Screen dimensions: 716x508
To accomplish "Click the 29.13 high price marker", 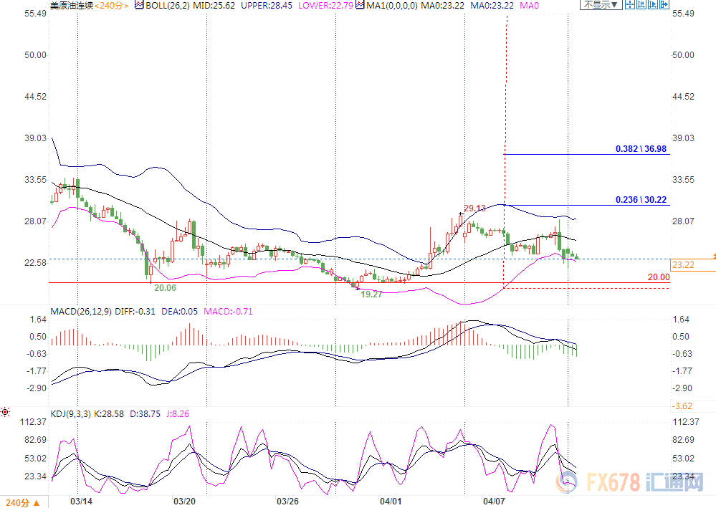I will [x=474, y=209].
